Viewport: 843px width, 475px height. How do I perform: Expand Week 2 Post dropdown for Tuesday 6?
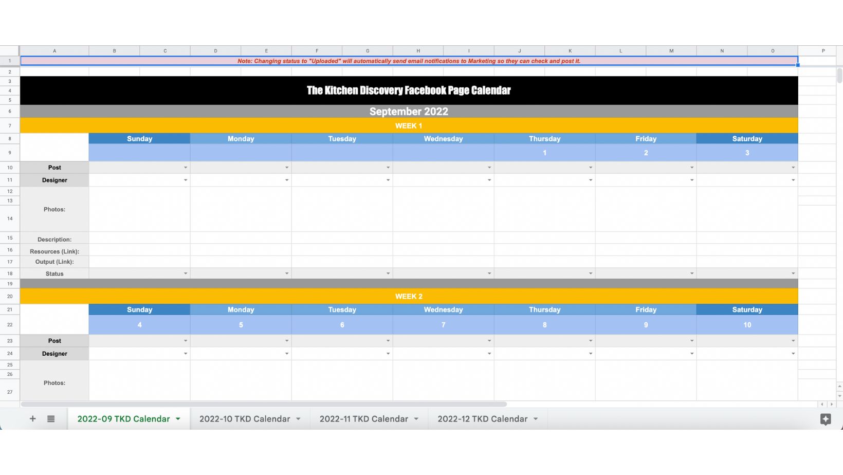pos(388,341)
